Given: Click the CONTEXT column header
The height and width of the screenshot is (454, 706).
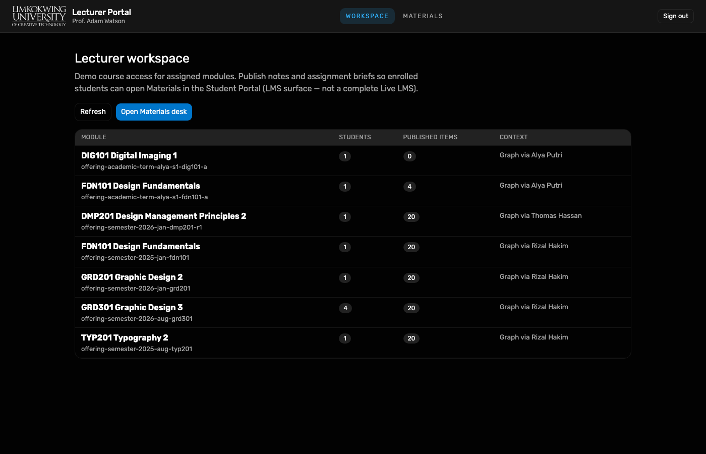Looking at the screenshot, I should [x=513, y=137].
